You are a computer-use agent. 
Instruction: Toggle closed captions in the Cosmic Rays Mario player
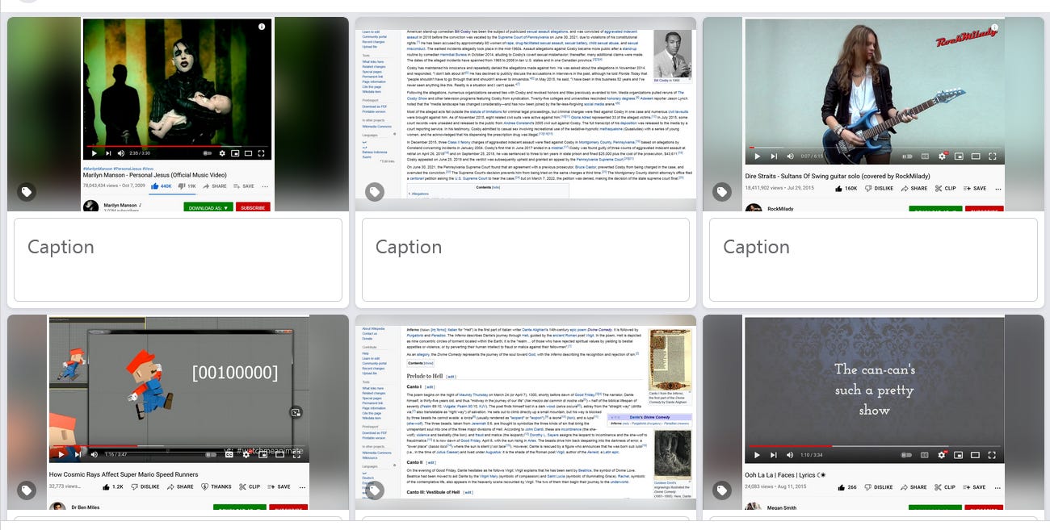(229, 455)
